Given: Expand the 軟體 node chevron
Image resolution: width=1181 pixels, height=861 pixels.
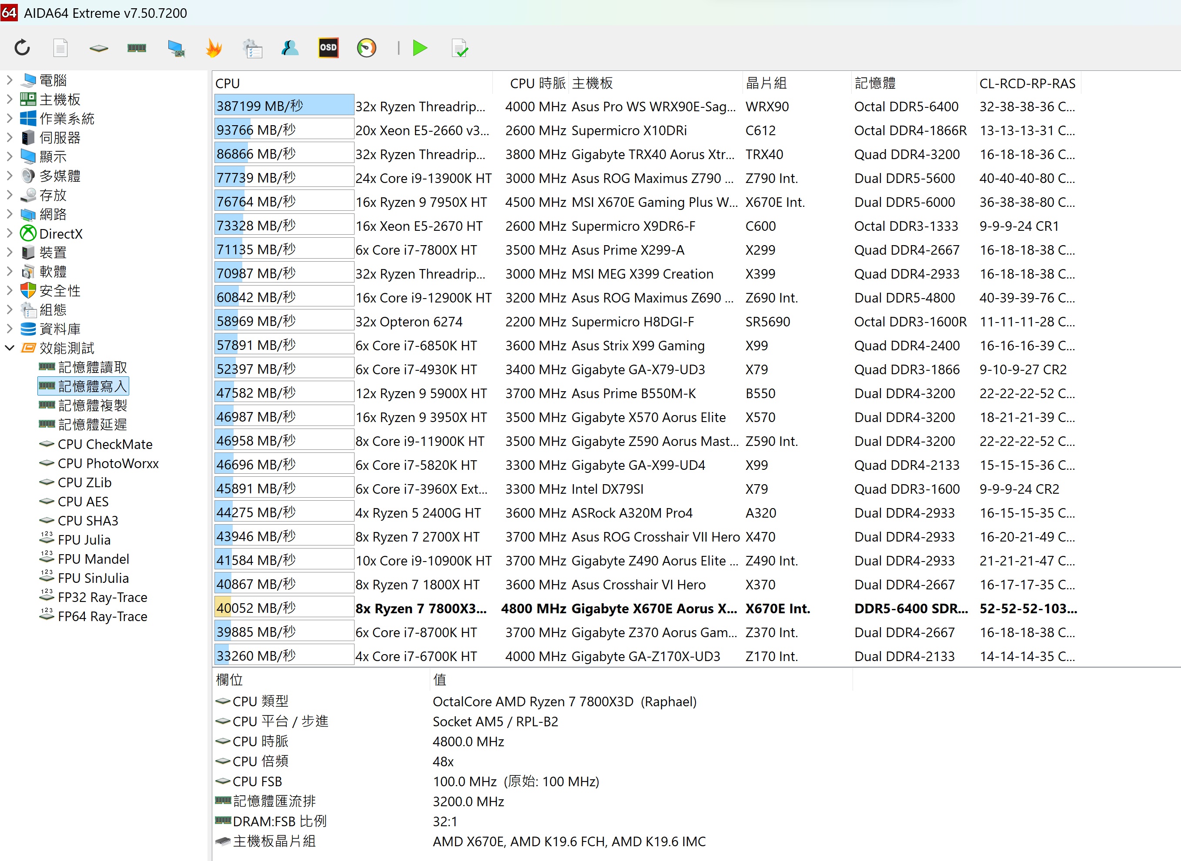Looking at the screenshot, I should pos(10,272).
